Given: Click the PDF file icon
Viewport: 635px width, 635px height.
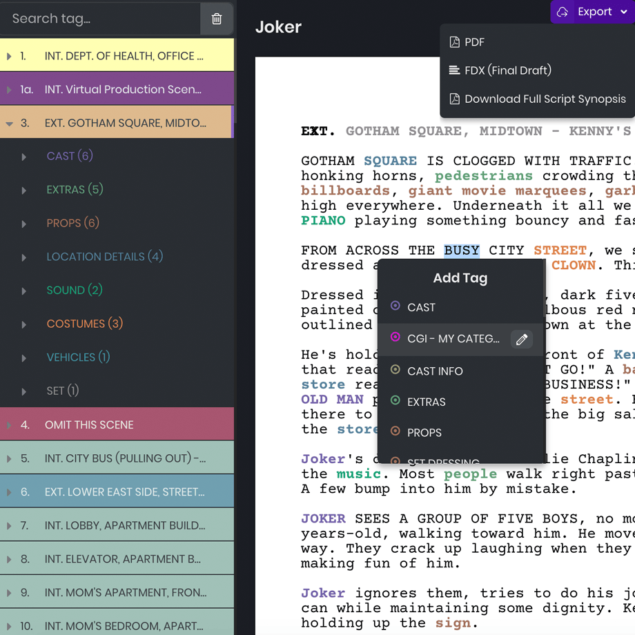Looking at the screenshot, I should pos(454,42).
